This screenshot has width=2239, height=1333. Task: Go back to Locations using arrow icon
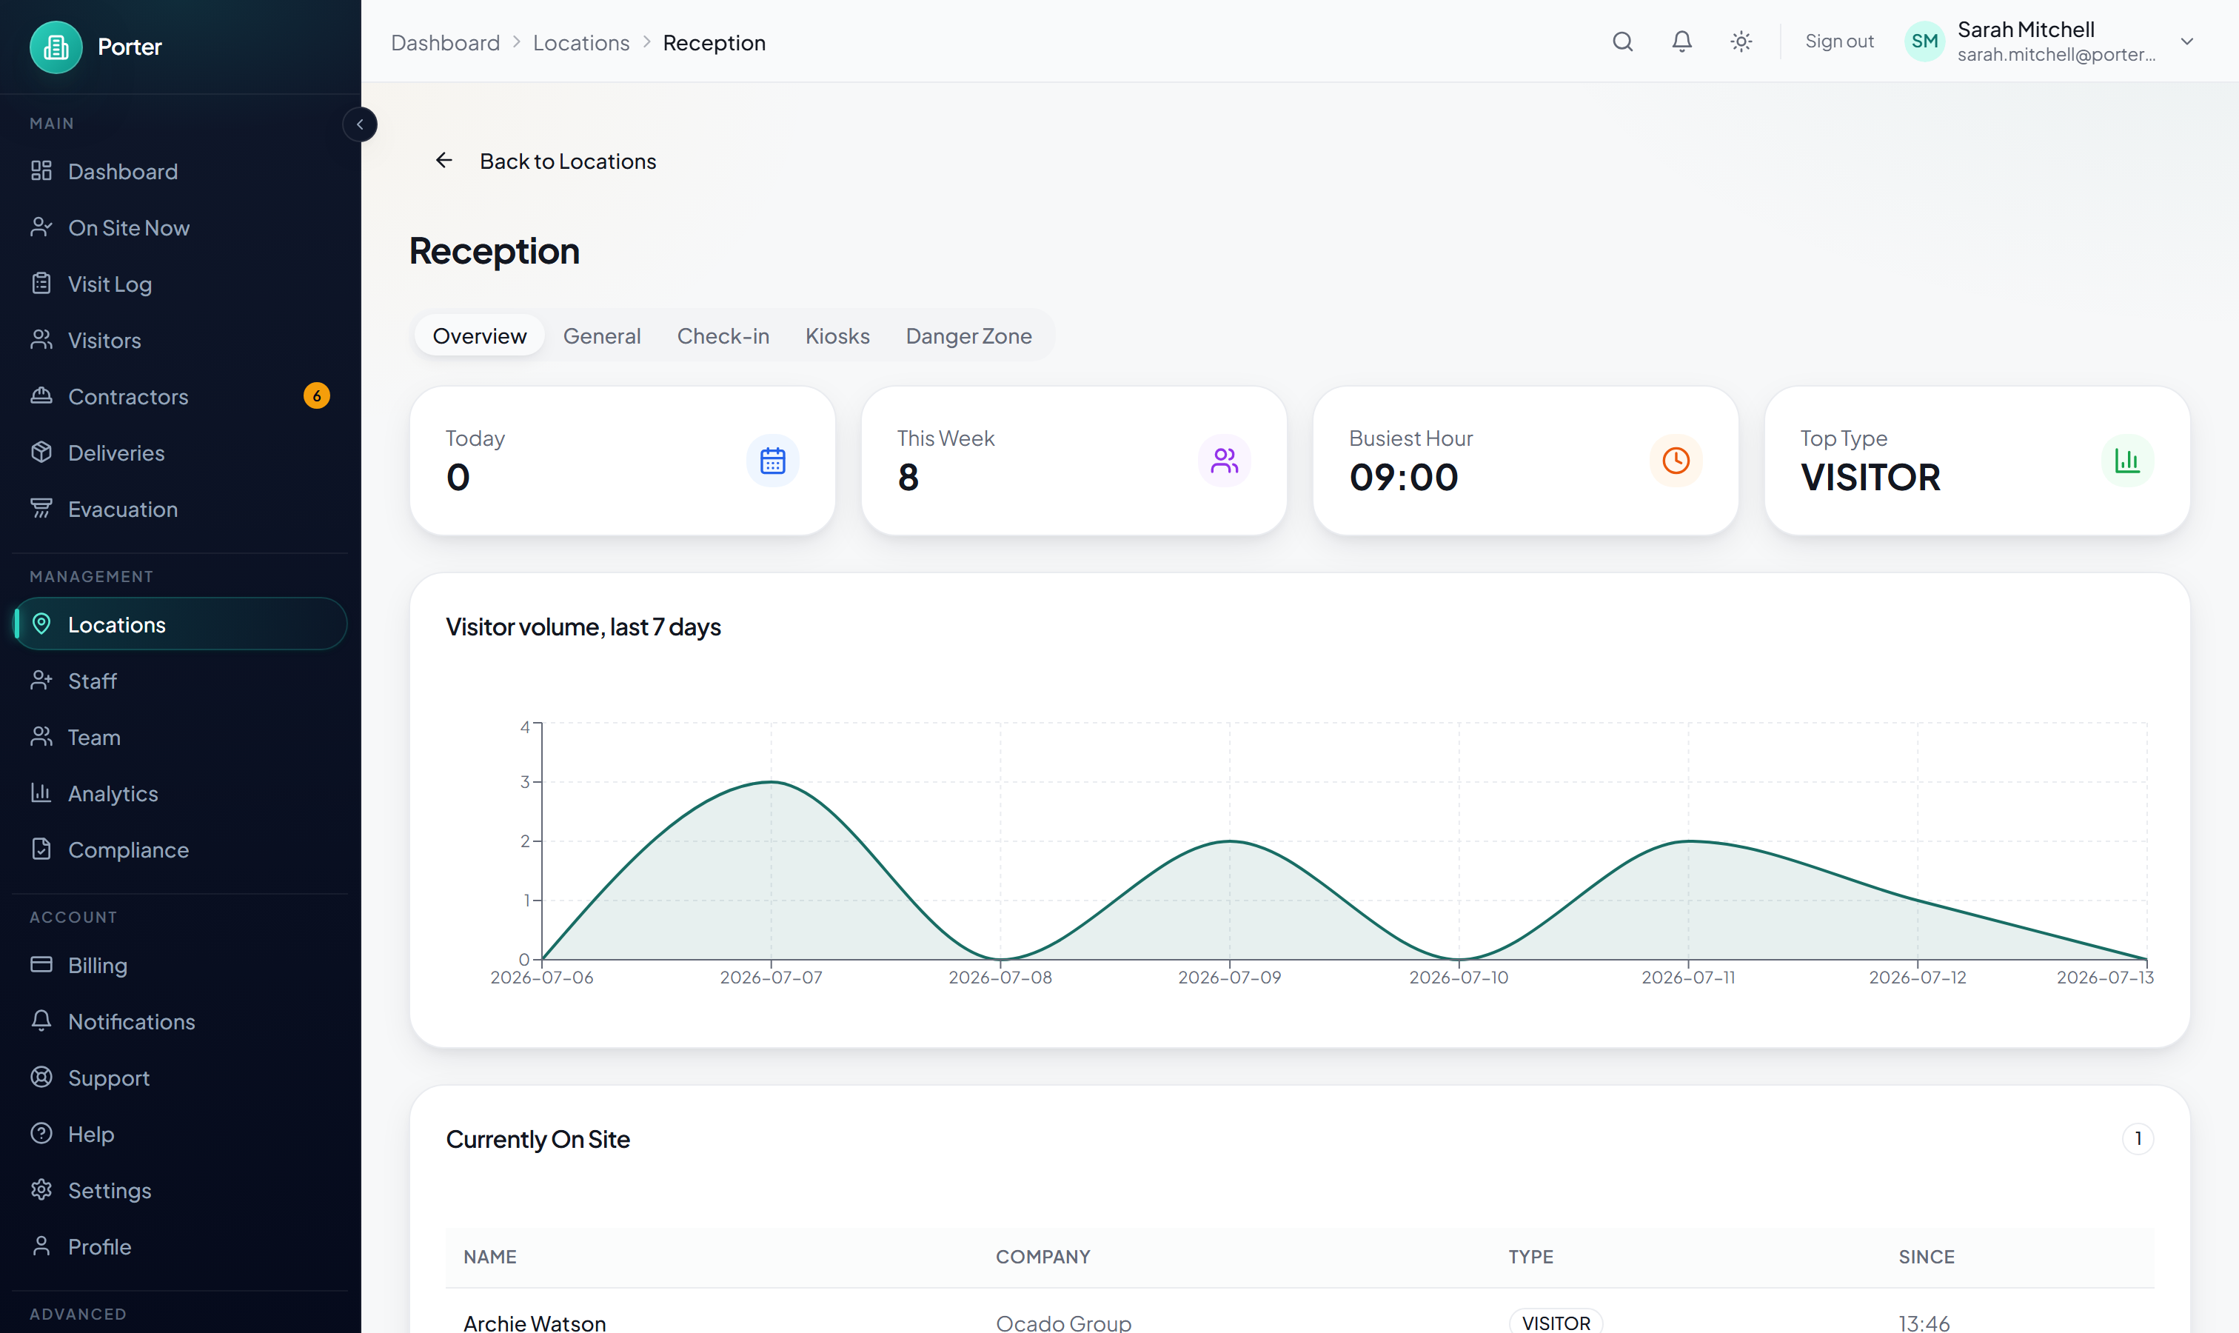coord(444,161)
